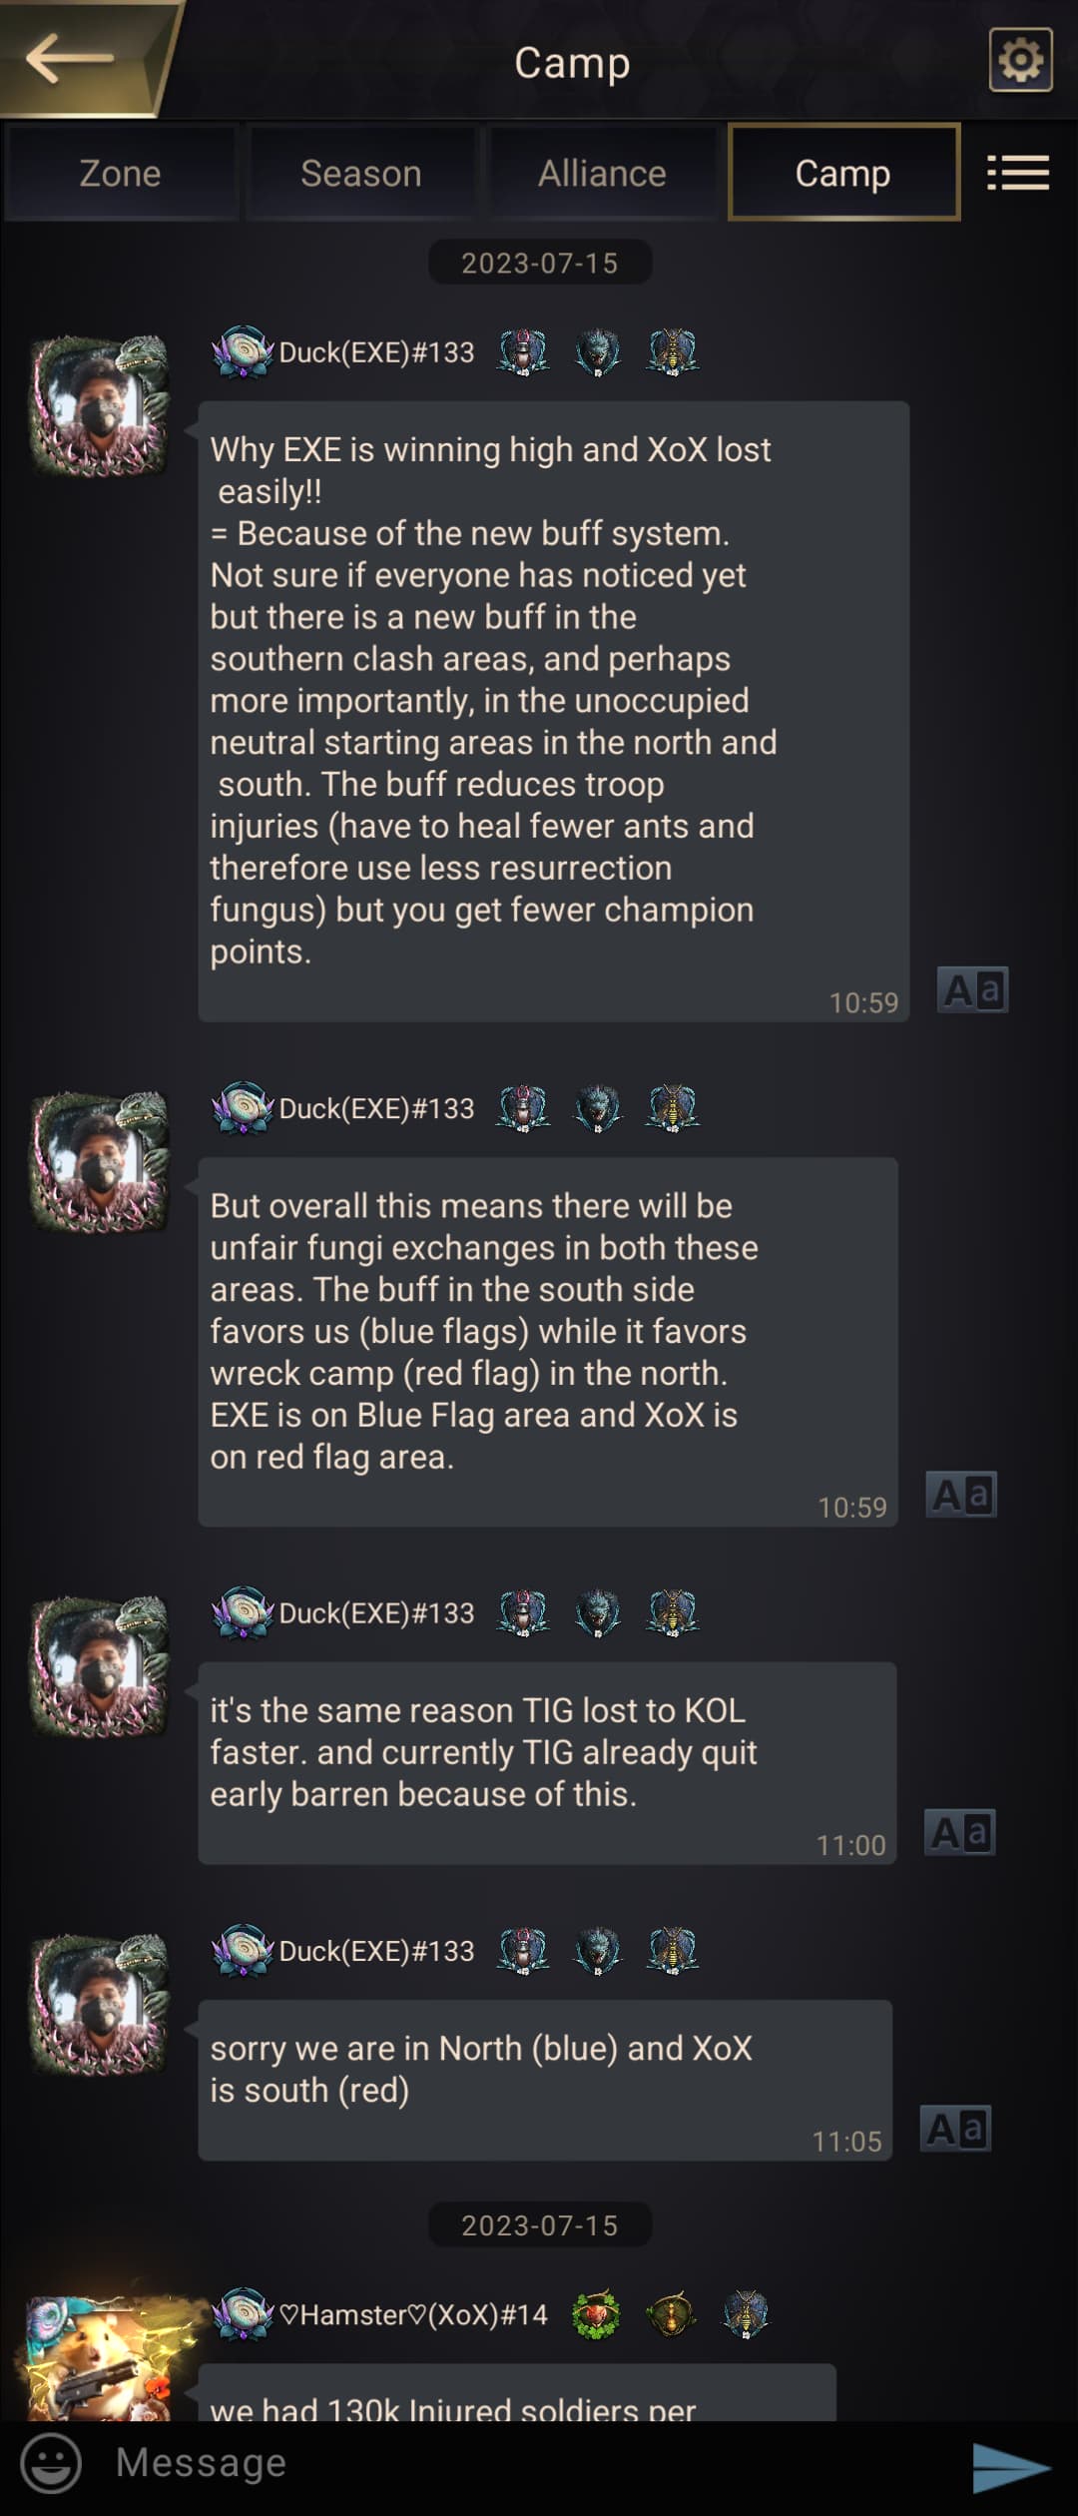Open chat settings gear icon
The height and width of the screenshot is (2516, 1078).
pos(1020,60)
